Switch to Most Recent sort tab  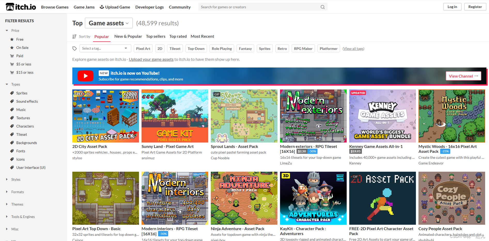[x=202, y=36]
